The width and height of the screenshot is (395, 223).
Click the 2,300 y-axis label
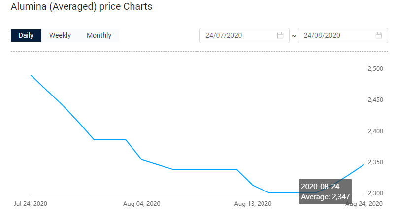point(375,193)
